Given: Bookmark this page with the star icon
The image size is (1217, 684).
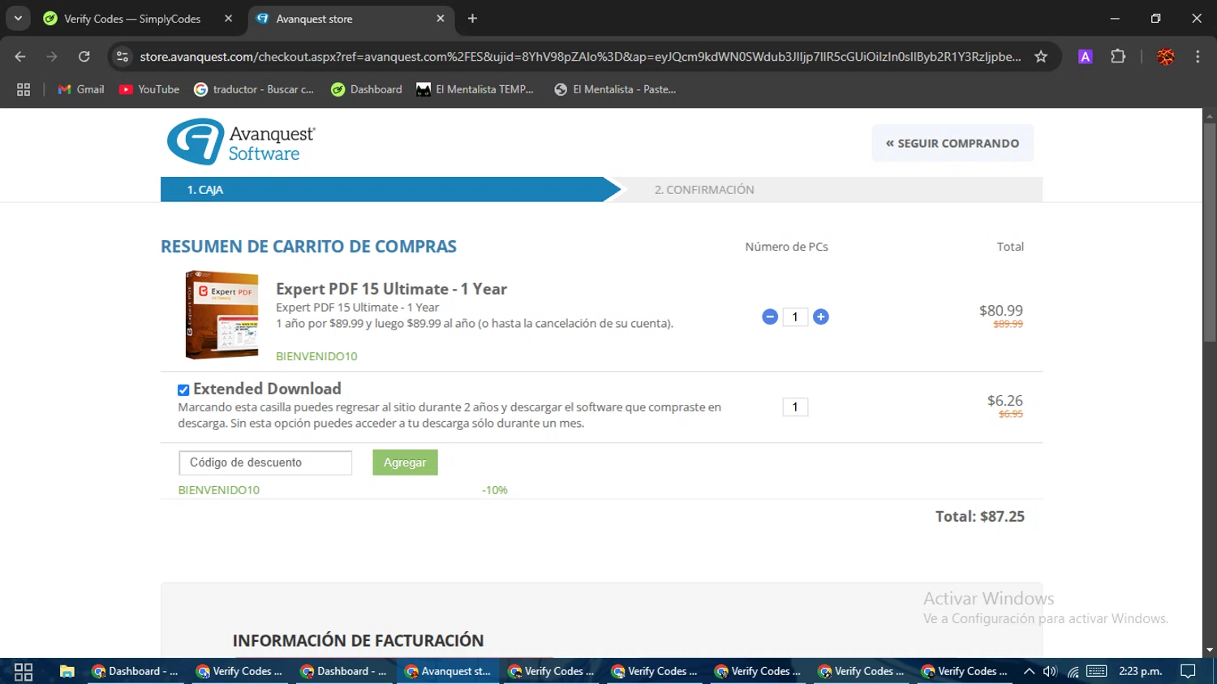Looking at the screenshot, I should click(x=1041, y=57).
